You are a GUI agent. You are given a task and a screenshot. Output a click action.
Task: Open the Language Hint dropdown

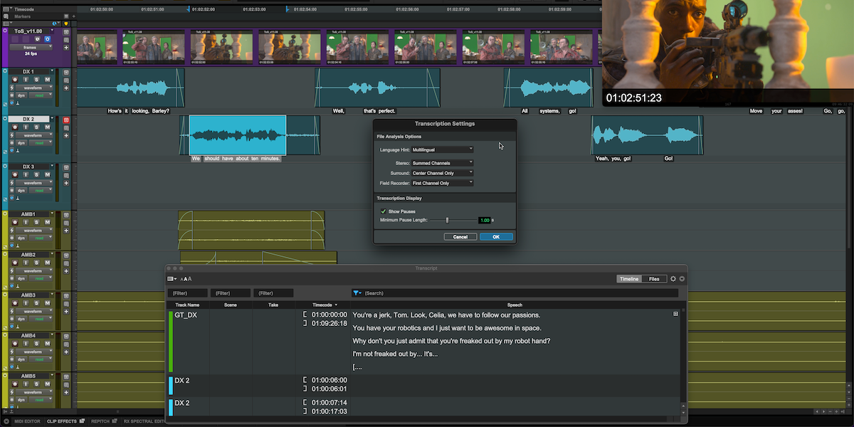pyautogui.click(x=443, y=149)
